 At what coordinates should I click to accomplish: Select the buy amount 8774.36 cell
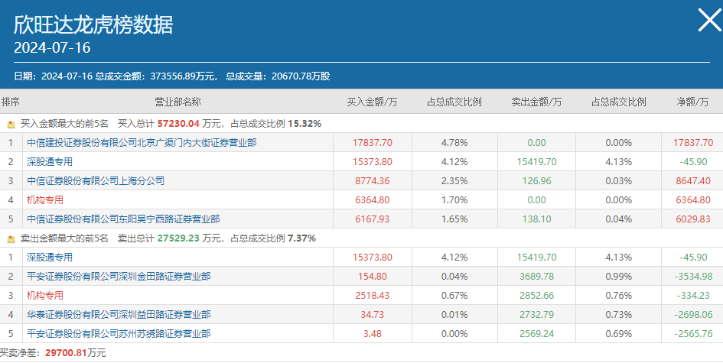point(373,181)
